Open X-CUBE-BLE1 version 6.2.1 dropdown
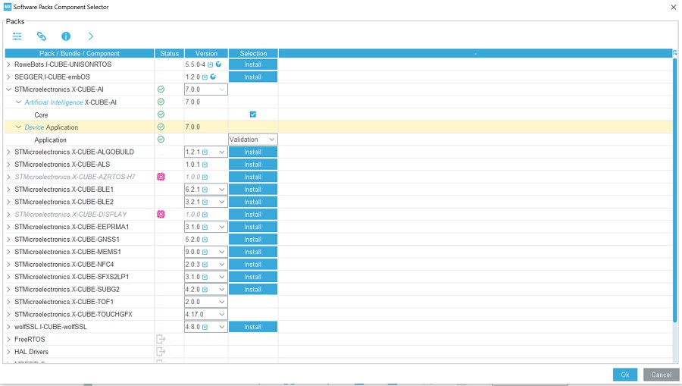Viewport: 682px width, 386px height. pyautogui.click(x=205, y=190)
